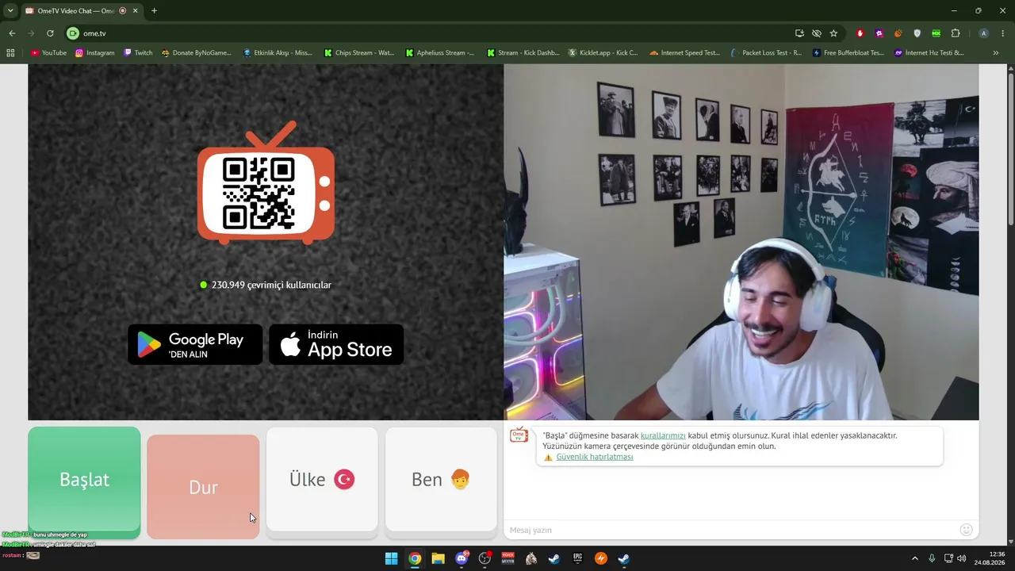Expand the hidden bookmarks chevron
The width and height of the screenshot is (1015, 571).
point(996,53)
